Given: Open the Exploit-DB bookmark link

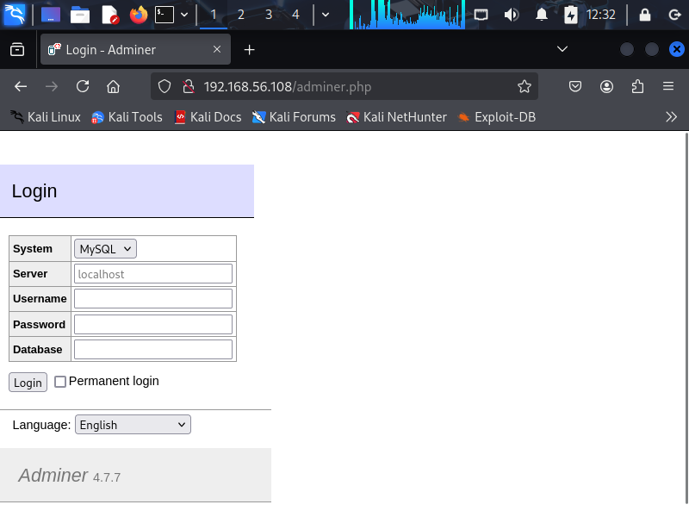Looking at the screenshot, I should (496, 116).
